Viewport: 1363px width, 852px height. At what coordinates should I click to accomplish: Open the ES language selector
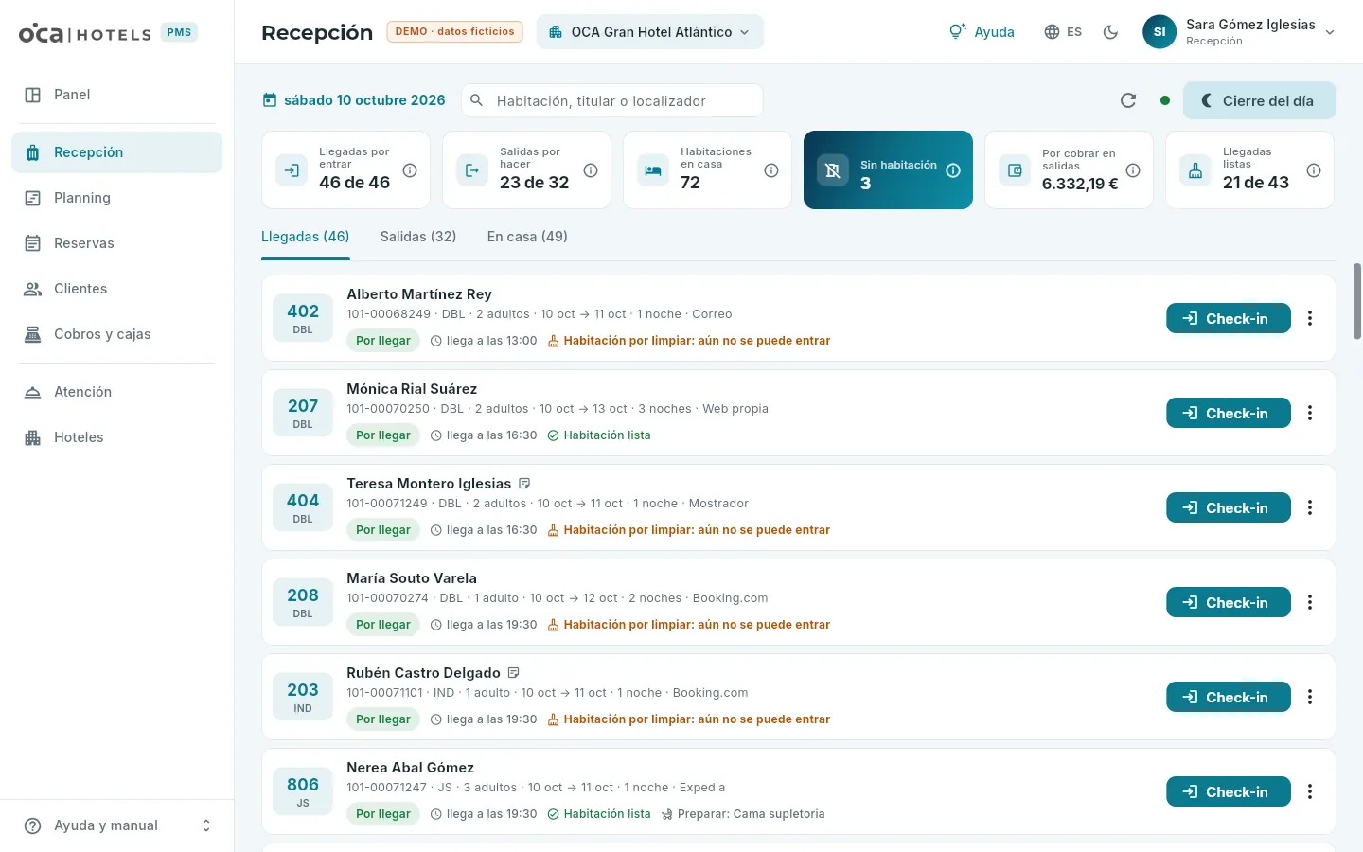[1063, 32]
